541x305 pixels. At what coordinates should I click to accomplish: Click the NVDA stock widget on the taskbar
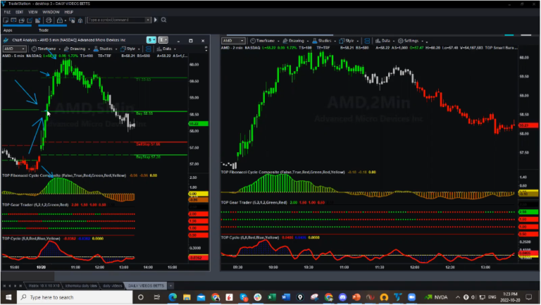437,297
